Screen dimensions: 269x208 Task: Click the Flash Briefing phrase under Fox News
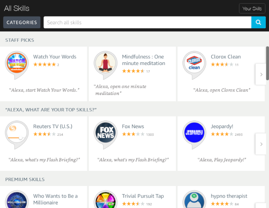[x=133, y=160]
